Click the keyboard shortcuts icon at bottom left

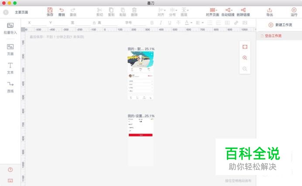pos(10,180)
